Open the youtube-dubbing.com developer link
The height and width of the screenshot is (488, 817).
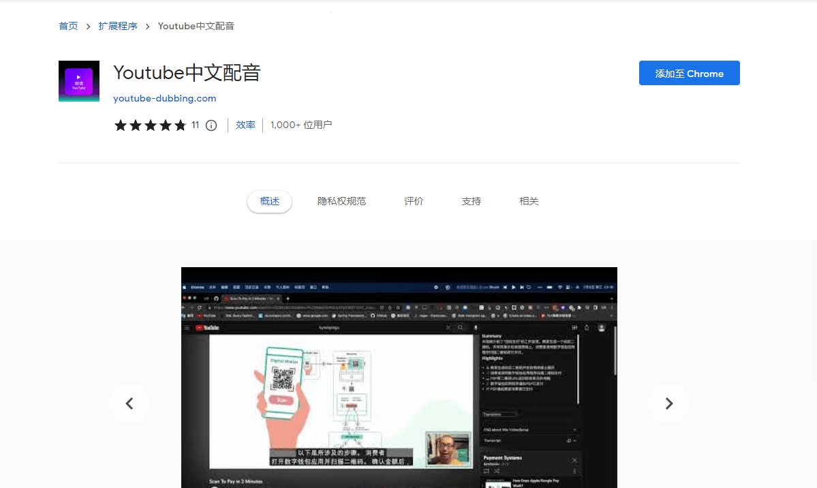coord(164,98)
